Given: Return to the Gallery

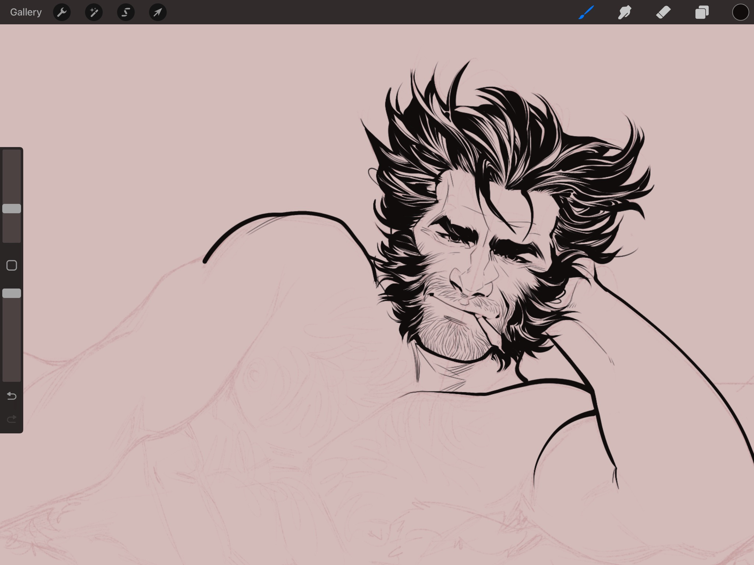Looking at the screenshot, I should pos(26,12).
